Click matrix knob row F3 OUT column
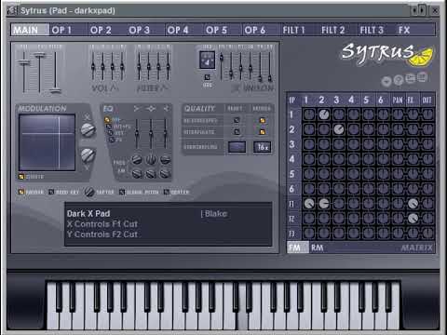Viewport: 447px width, 335px height. pos(427,234)
